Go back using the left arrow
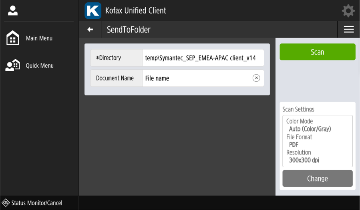Image resolution: width=360 pixels, height=210 pixels. click(x=91, y=30)
